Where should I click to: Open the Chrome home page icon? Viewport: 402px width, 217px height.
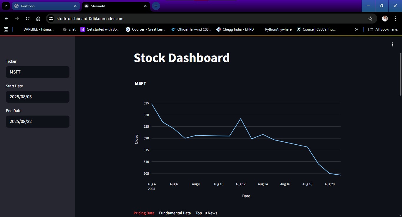pyautogui.click(x=38, y=18)
